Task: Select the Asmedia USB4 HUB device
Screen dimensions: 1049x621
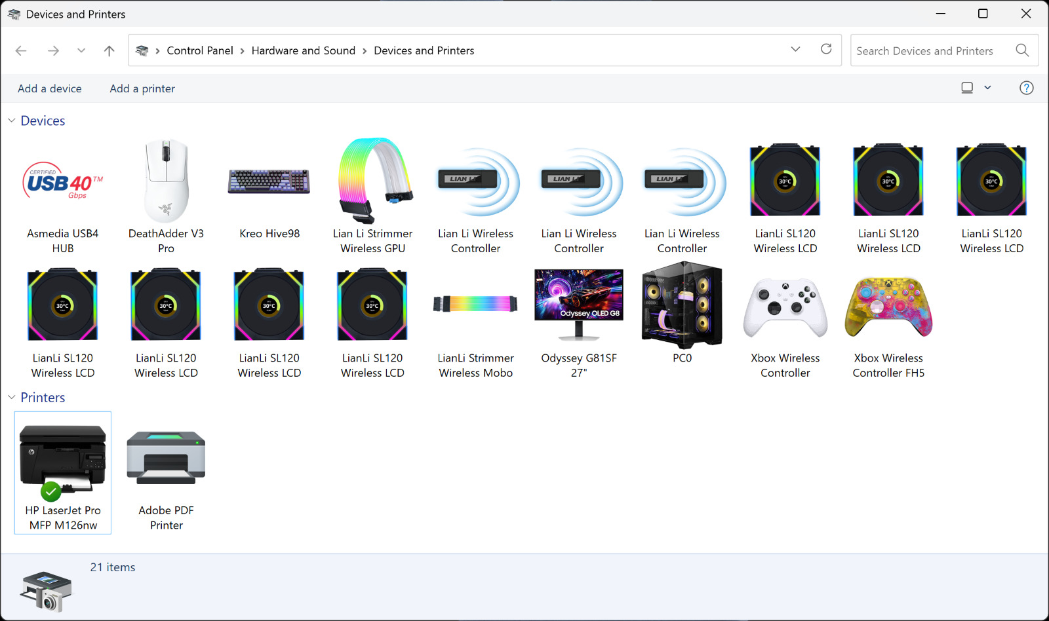Action: pos(63,197)
